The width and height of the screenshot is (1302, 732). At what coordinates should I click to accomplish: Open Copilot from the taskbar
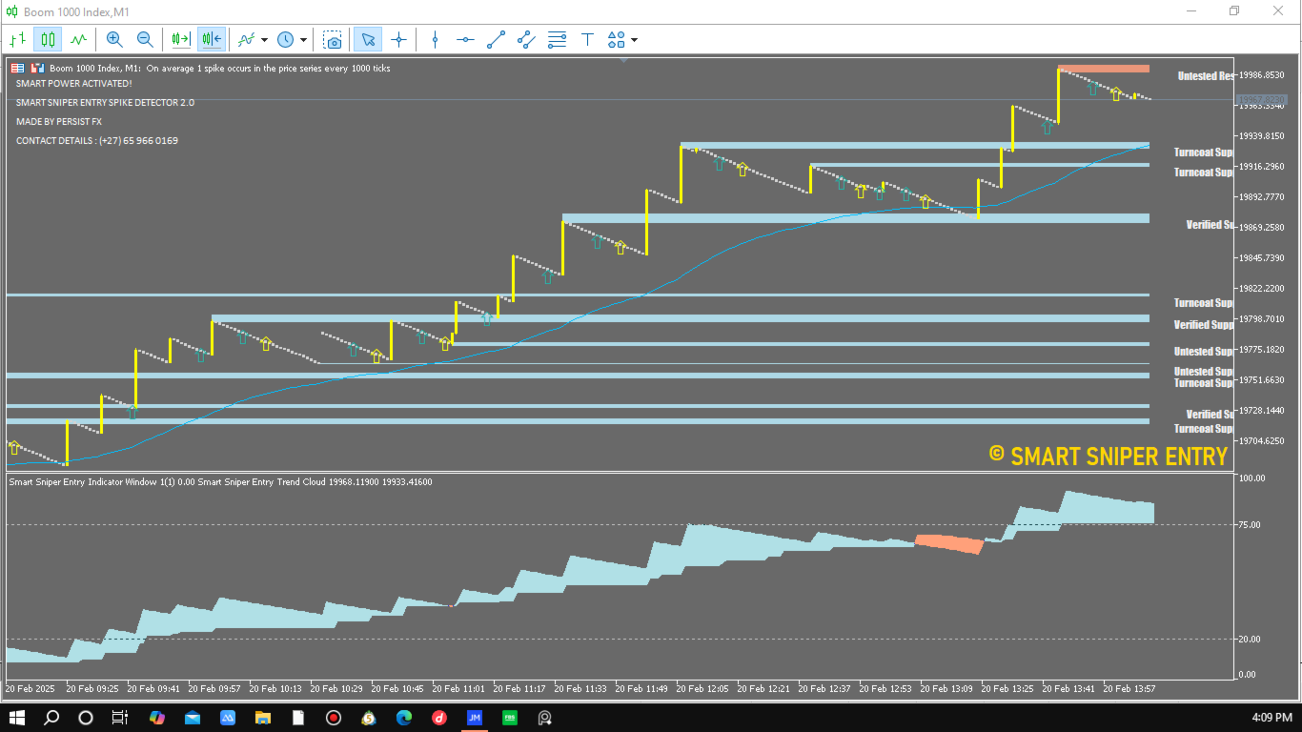[156, 717]
